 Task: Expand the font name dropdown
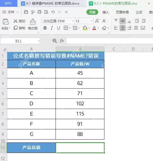[73, 21]
